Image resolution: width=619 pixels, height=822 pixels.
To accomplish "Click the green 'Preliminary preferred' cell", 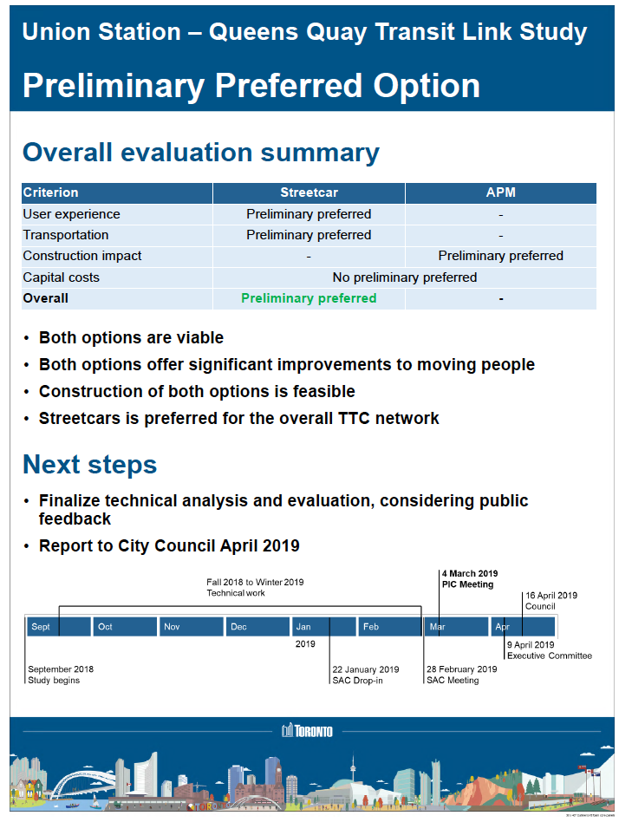I will coord(309,298).
